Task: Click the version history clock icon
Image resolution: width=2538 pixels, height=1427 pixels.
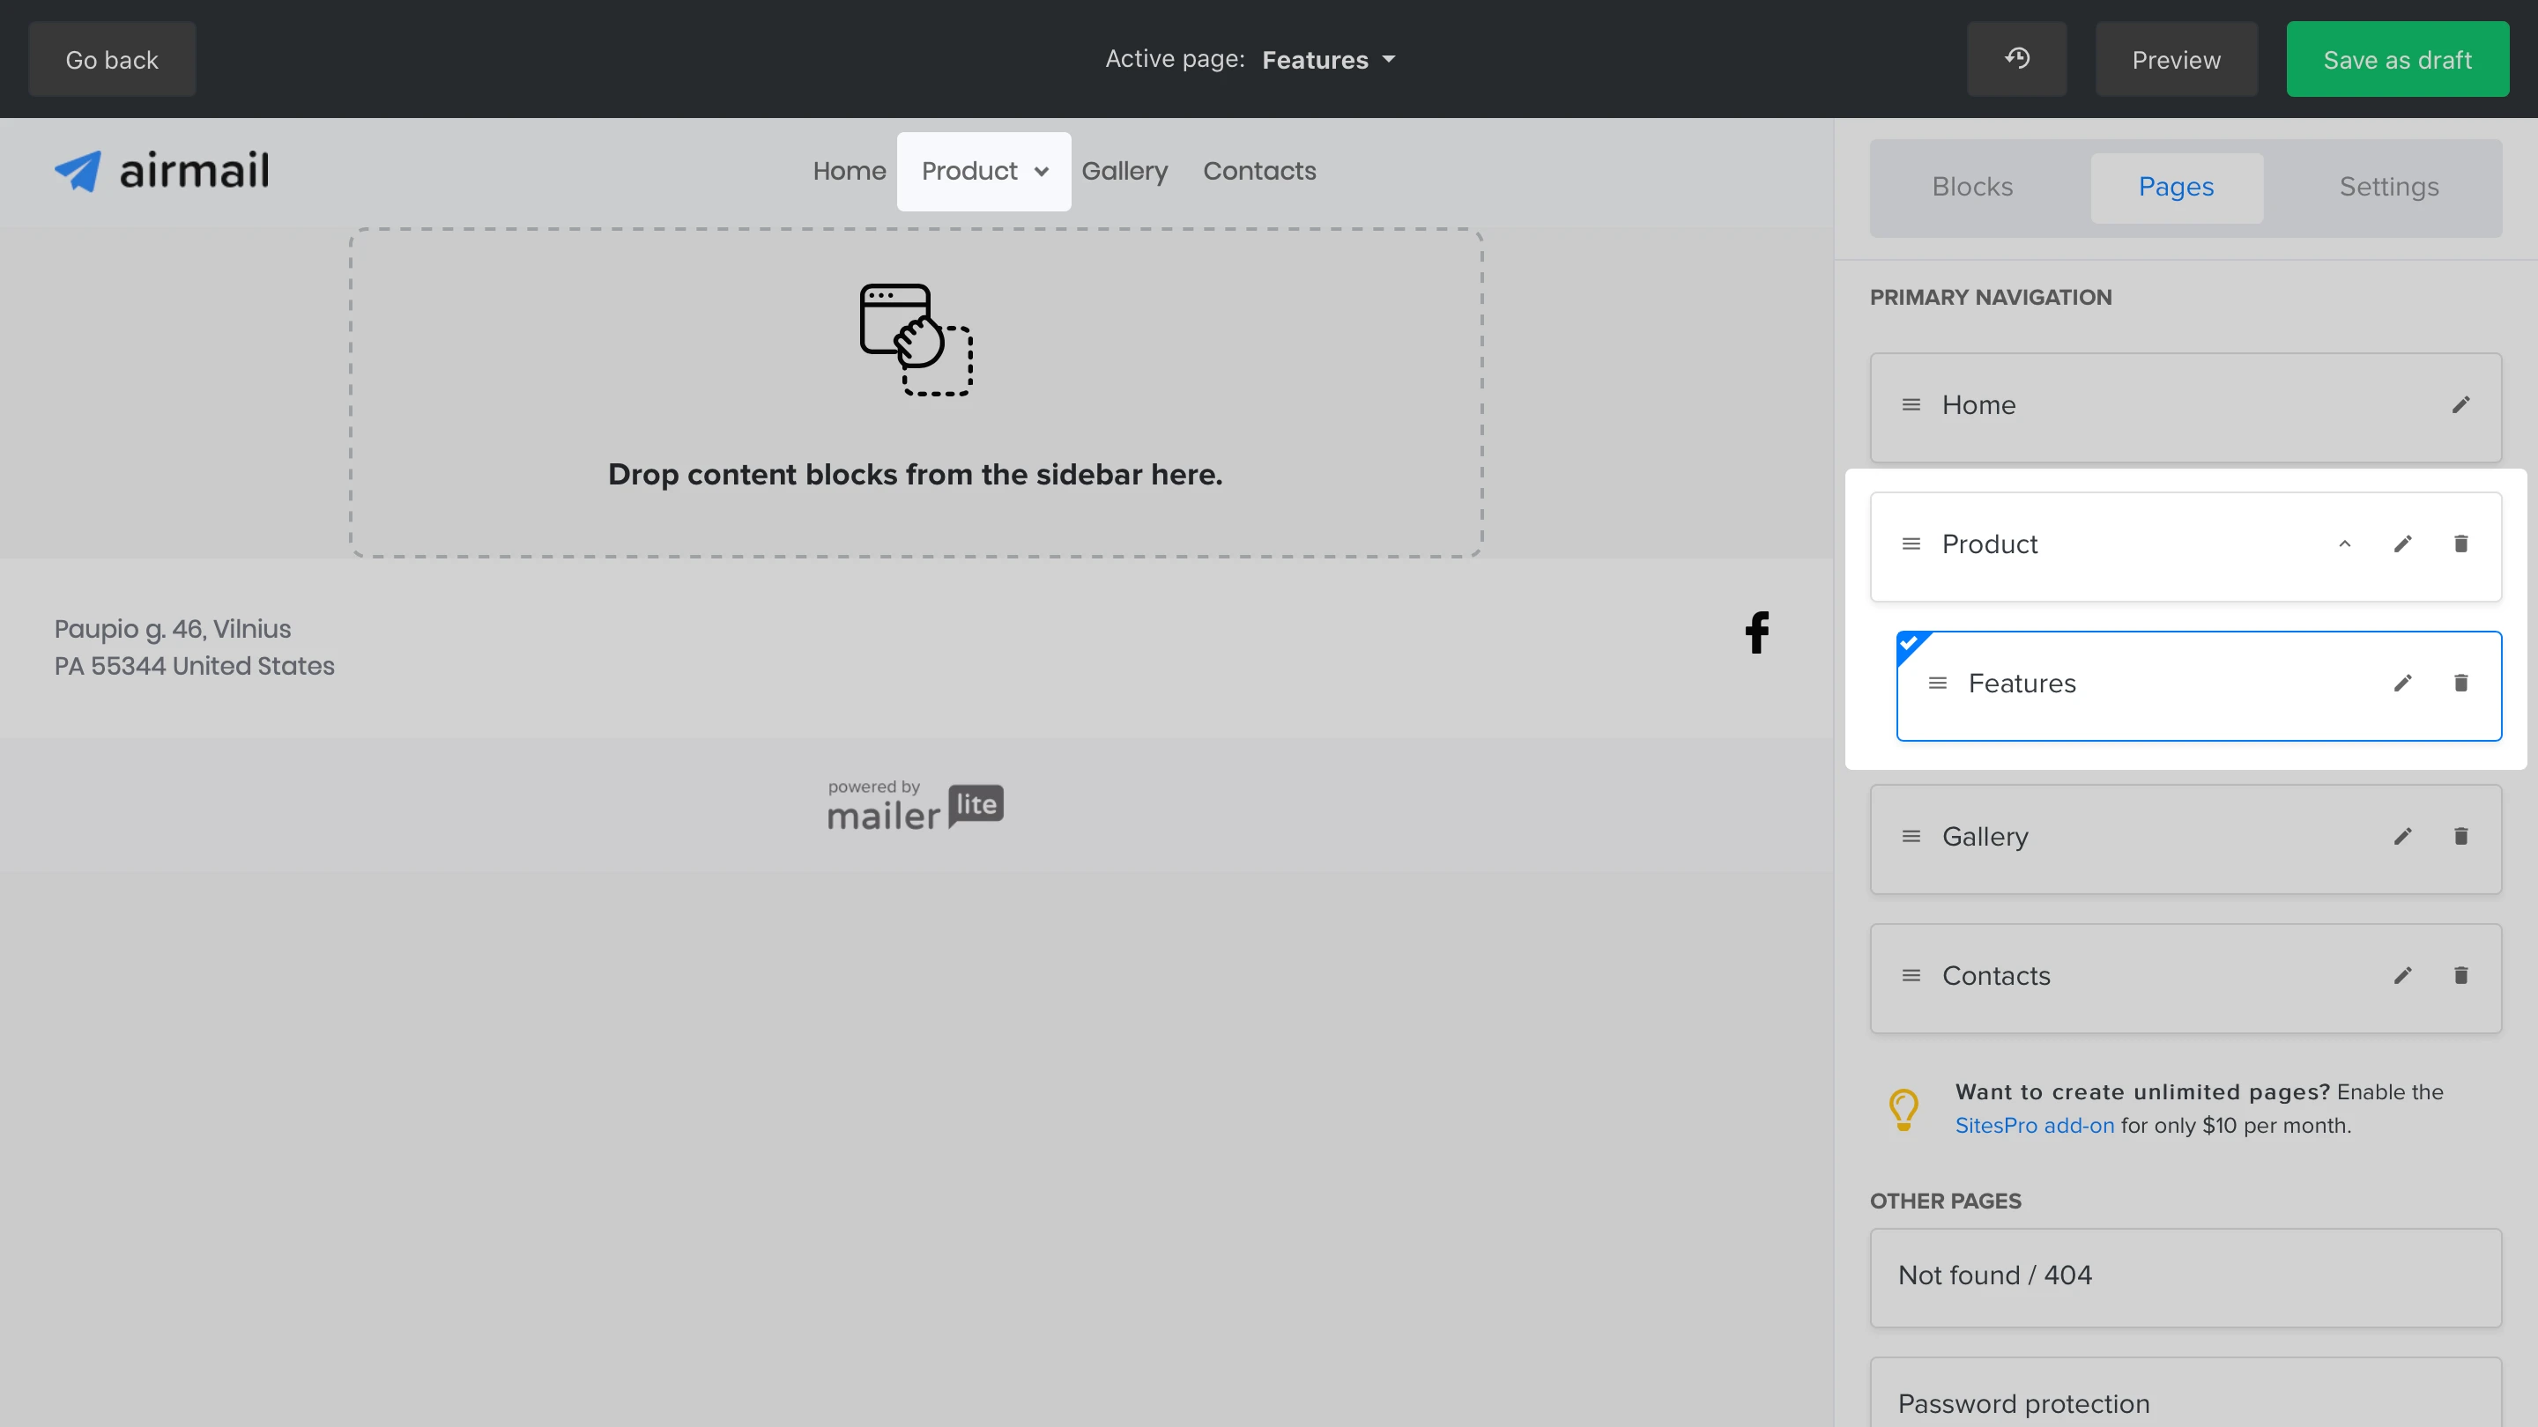Action: (x=2015, y=59)
